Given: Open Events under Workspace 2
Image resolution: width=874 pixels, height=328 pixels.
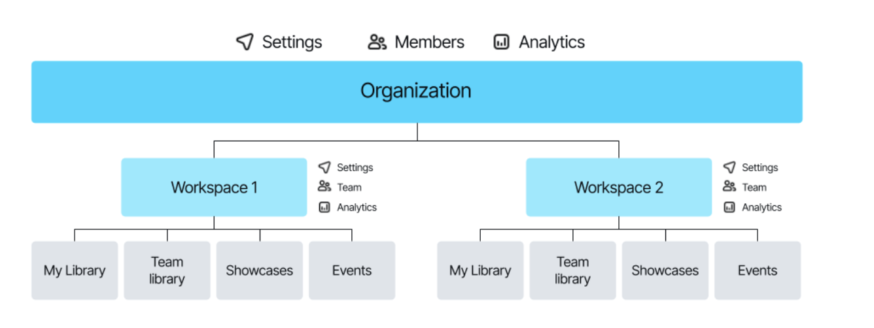Looking at the screenshot, I should tap(757, 271).
